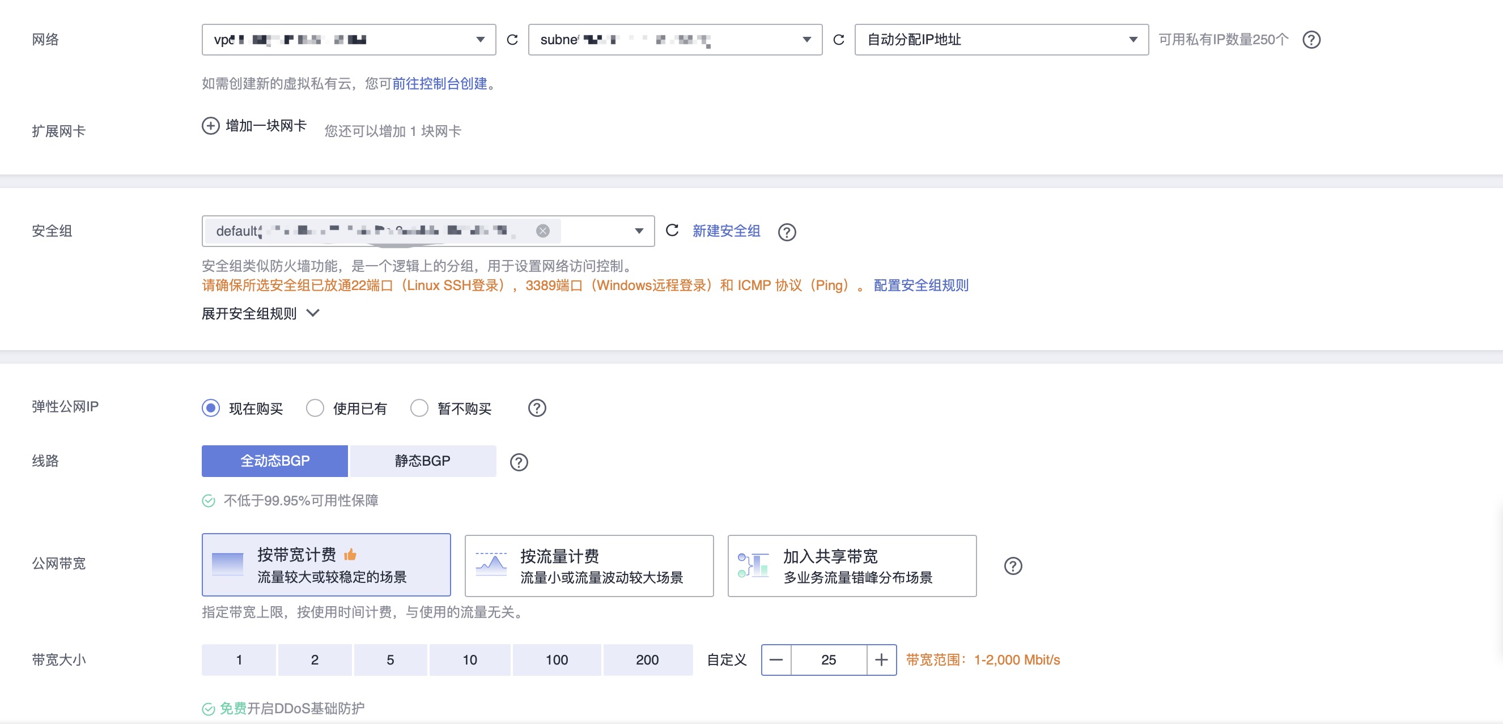Refresh the VPC list icon
The height and width of the screenshot is (724, 1503).
[x=512, y=40]
